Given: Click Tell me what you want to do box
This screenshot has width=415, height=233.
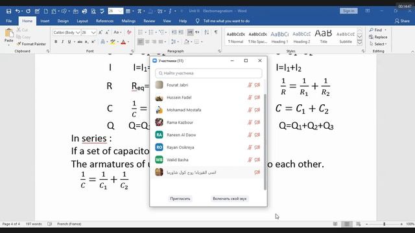Looking at the screenshot, I should coord(226,21).
